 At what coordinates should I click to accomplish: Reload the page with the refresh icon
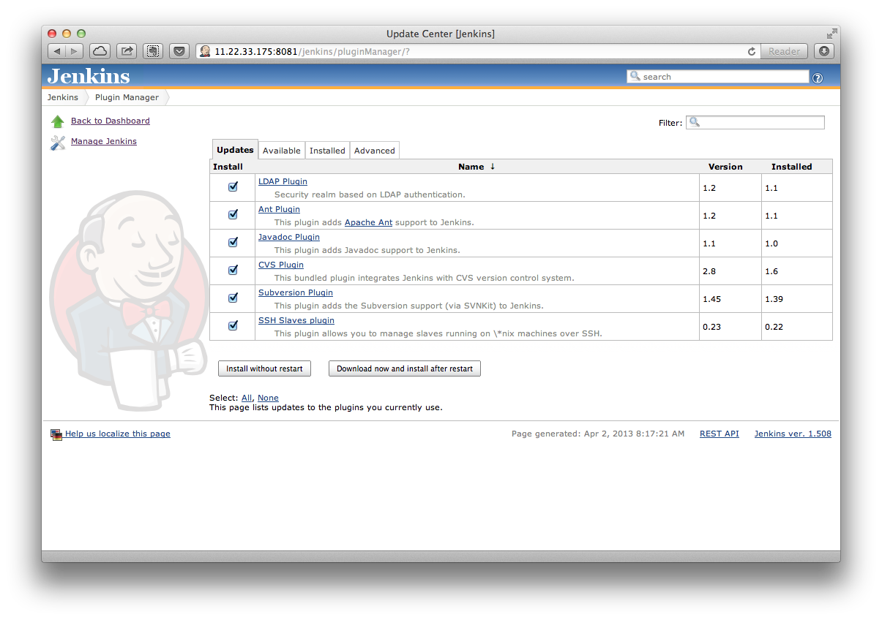751,52
